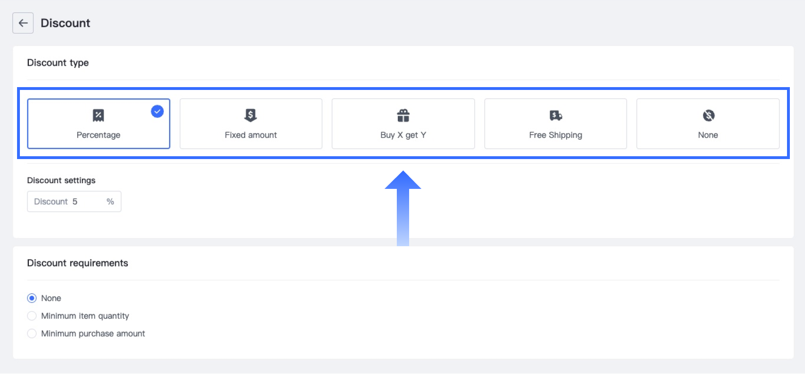This screenshot has height=374, width=805.
Task: Click the Discount page title
Action: [65, 23]
